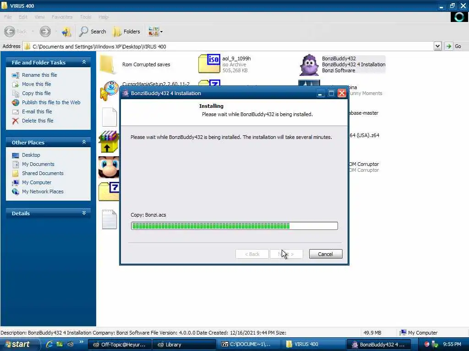The image size is (469, 351).
Task: Open My Documents from Other Places
Action: (38, 164)
